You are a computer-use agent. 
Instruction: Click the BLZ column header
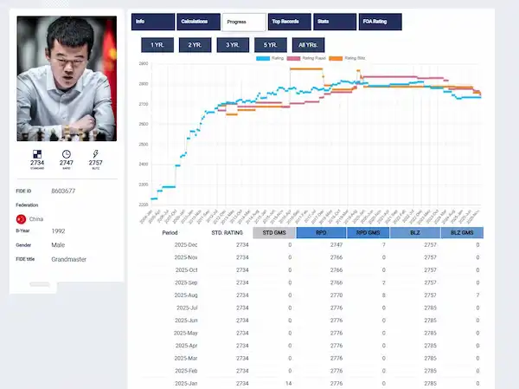415,233
